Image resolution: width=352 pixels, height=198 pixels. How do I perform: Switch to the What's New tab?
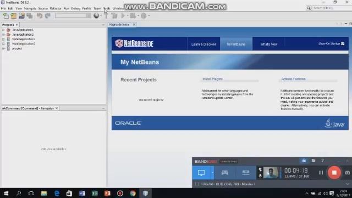click(269, 44)
